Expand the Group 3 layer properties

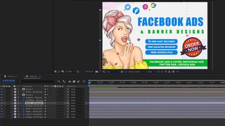tap(13, 89)
